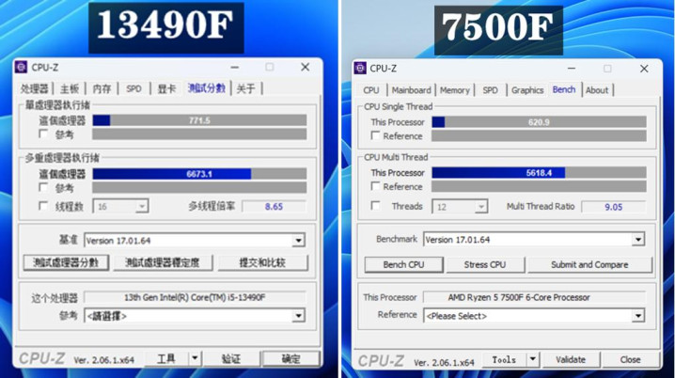This screenshot has width=675, height=378.
Task: Click multi-thread score bar showing 5618.4
Action: pos(539,173)
